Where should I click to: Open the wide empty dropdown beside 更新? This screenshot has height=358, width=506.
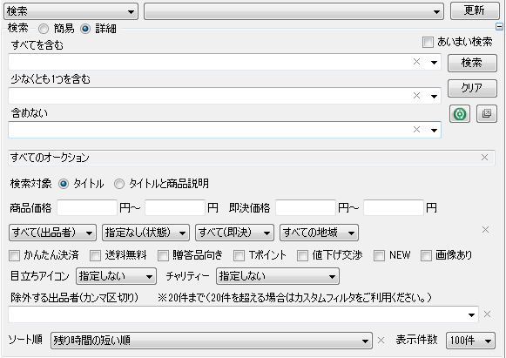coord(293,11)
